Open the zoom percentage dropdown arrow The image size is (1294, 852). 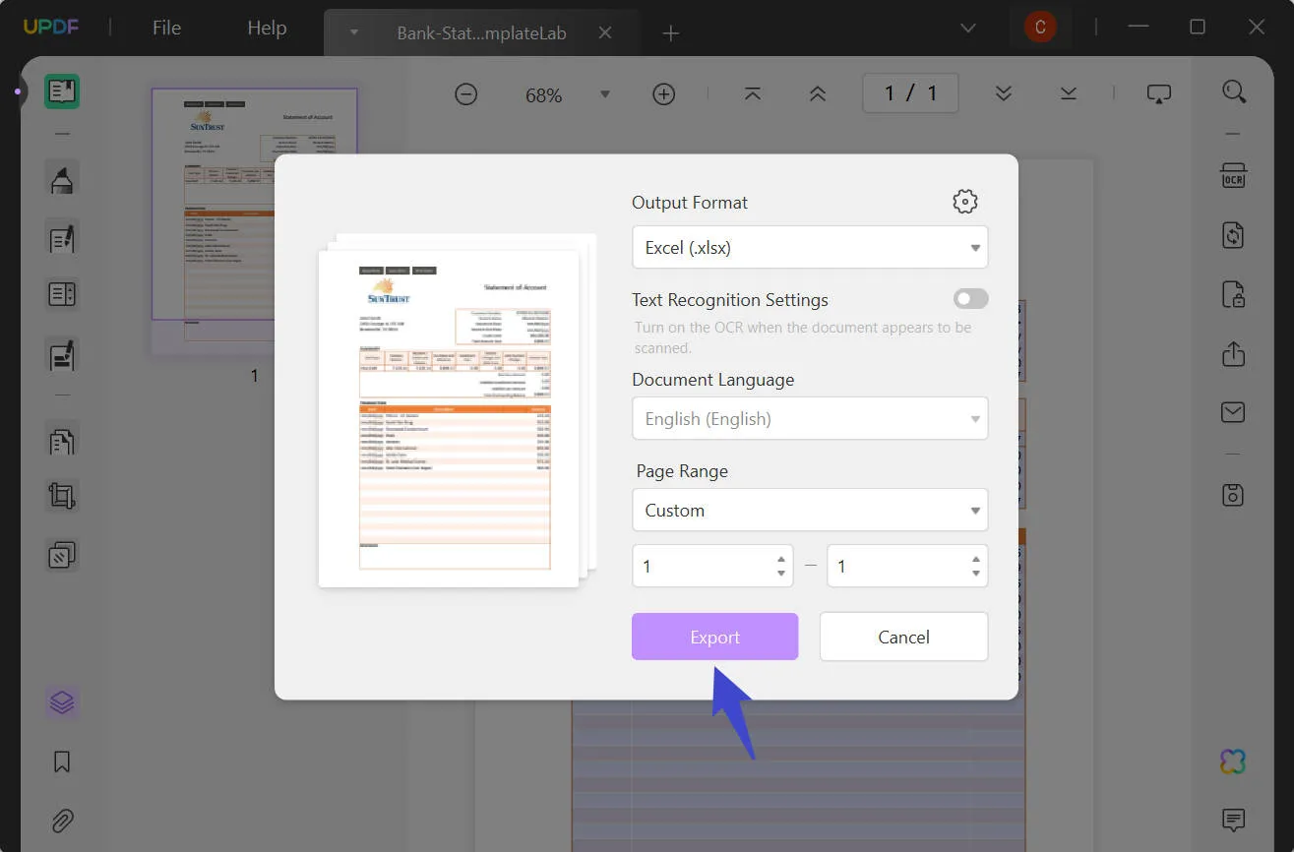point(605,94)
